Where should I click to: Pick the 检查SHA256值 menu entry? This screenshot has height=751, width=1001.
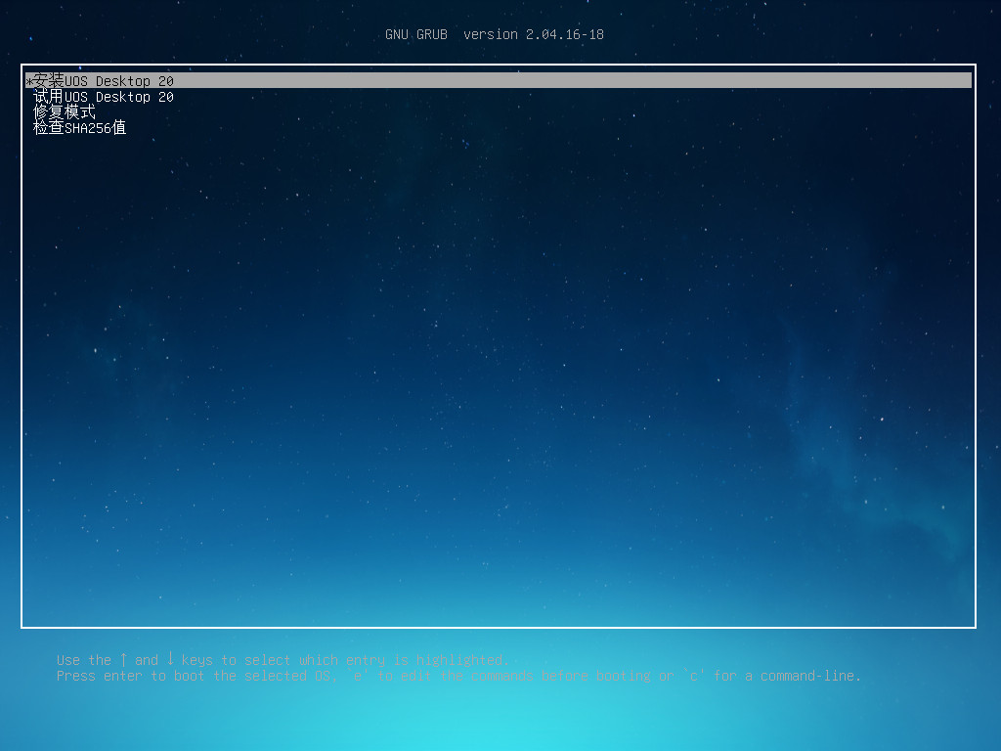80,128
